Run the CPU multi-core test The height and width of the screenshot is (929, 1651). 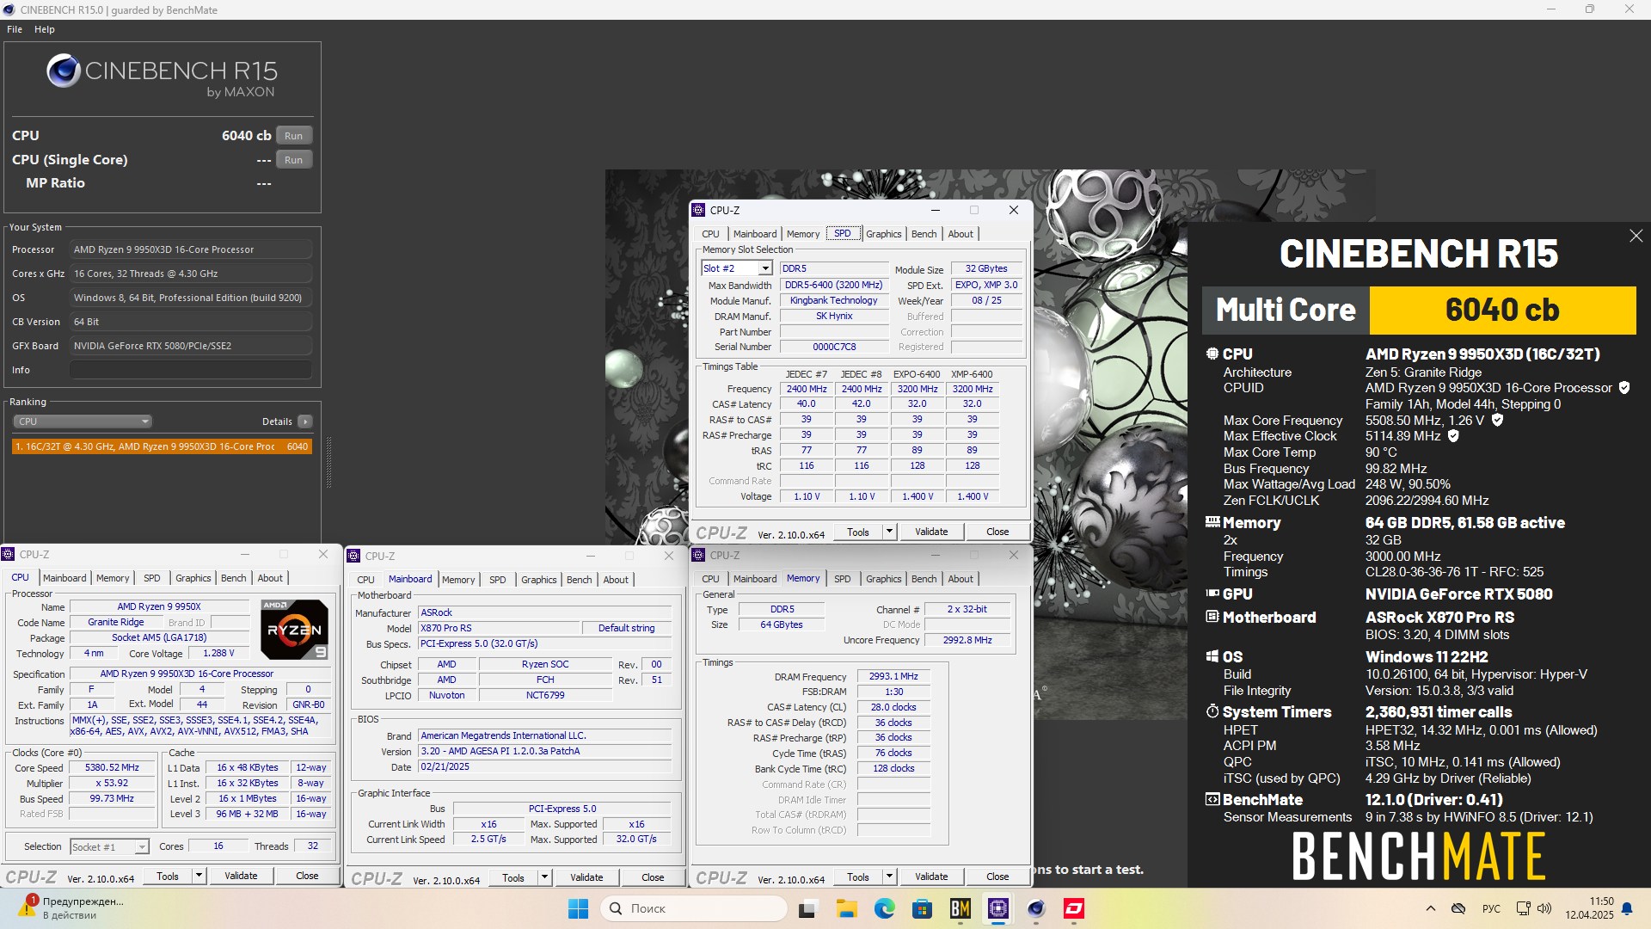[x=294, y=136]
